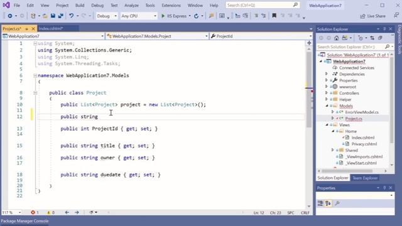This screenshot has height=226, width=402.
Task: Click the Categorized icon in Properties panel
Action: pos(320,203)
